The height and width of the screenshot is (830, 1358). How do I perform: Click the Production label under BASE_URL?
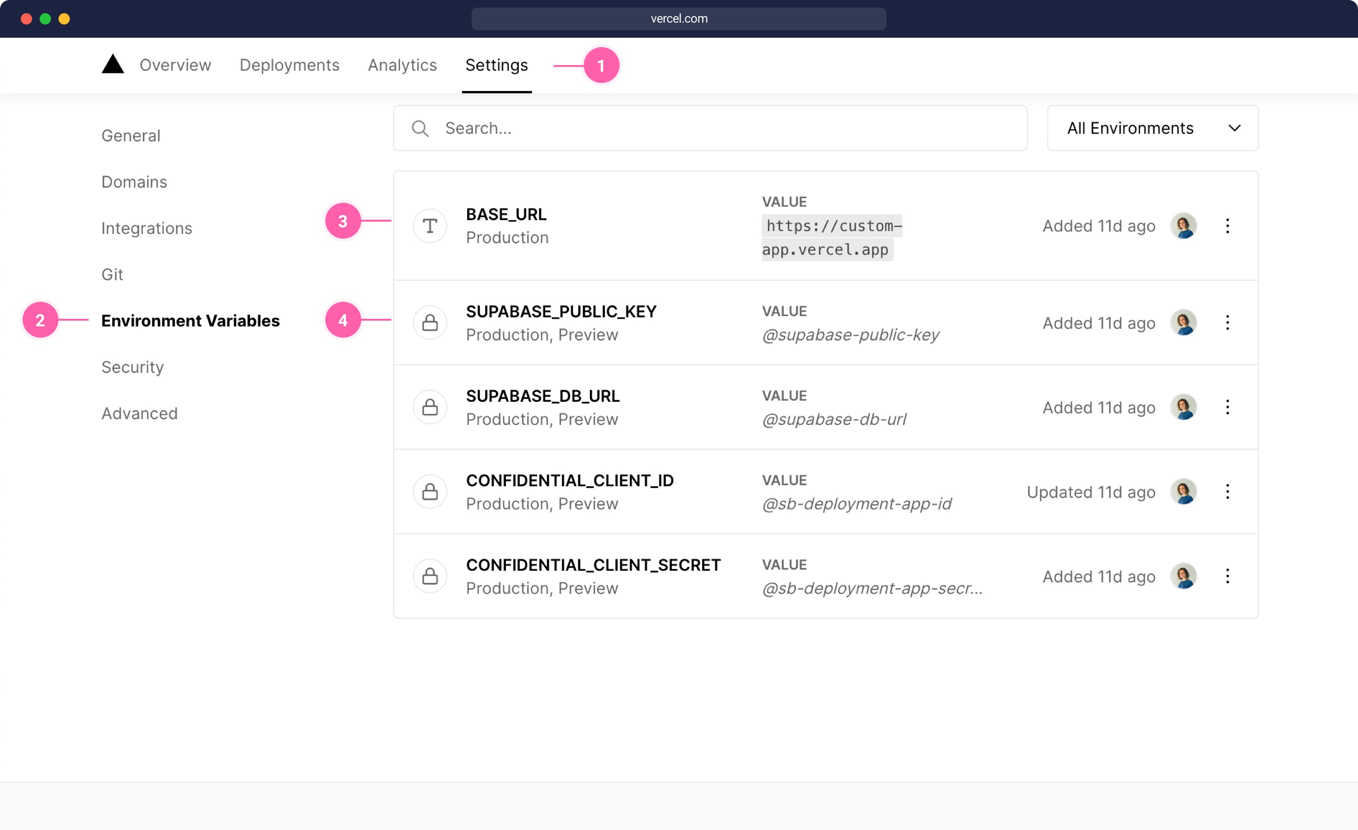click(x=507, y=238)
